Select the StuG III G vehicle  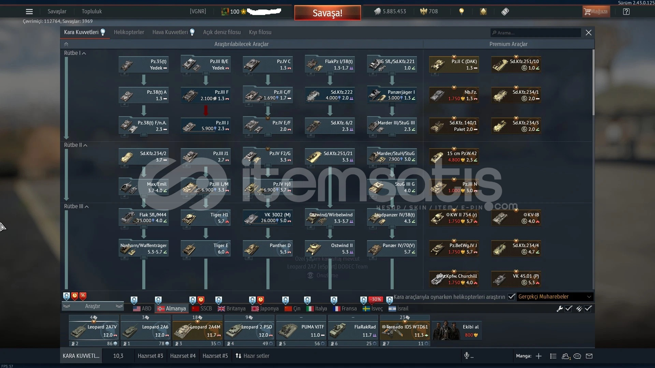click(392, 187)
